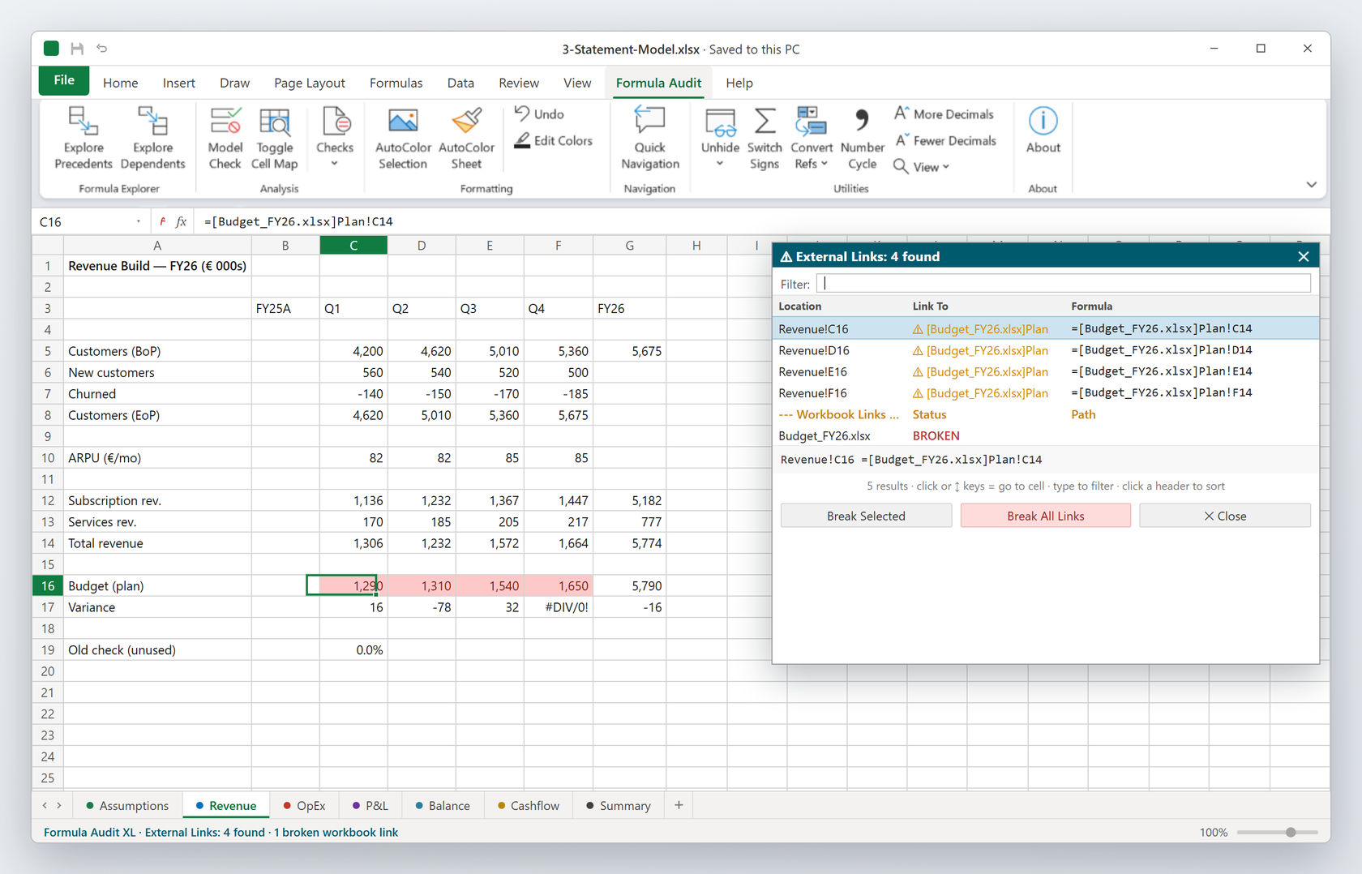Sort by the Link To column header

pyautogui.click(x=930, y=306)
